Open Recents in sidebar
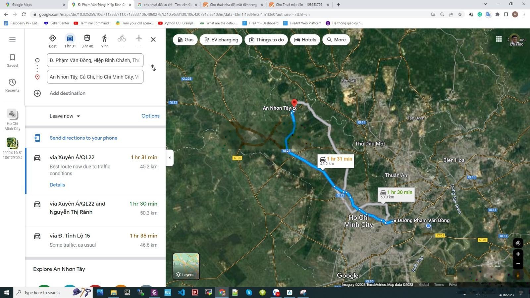 (x=12, y=85)
